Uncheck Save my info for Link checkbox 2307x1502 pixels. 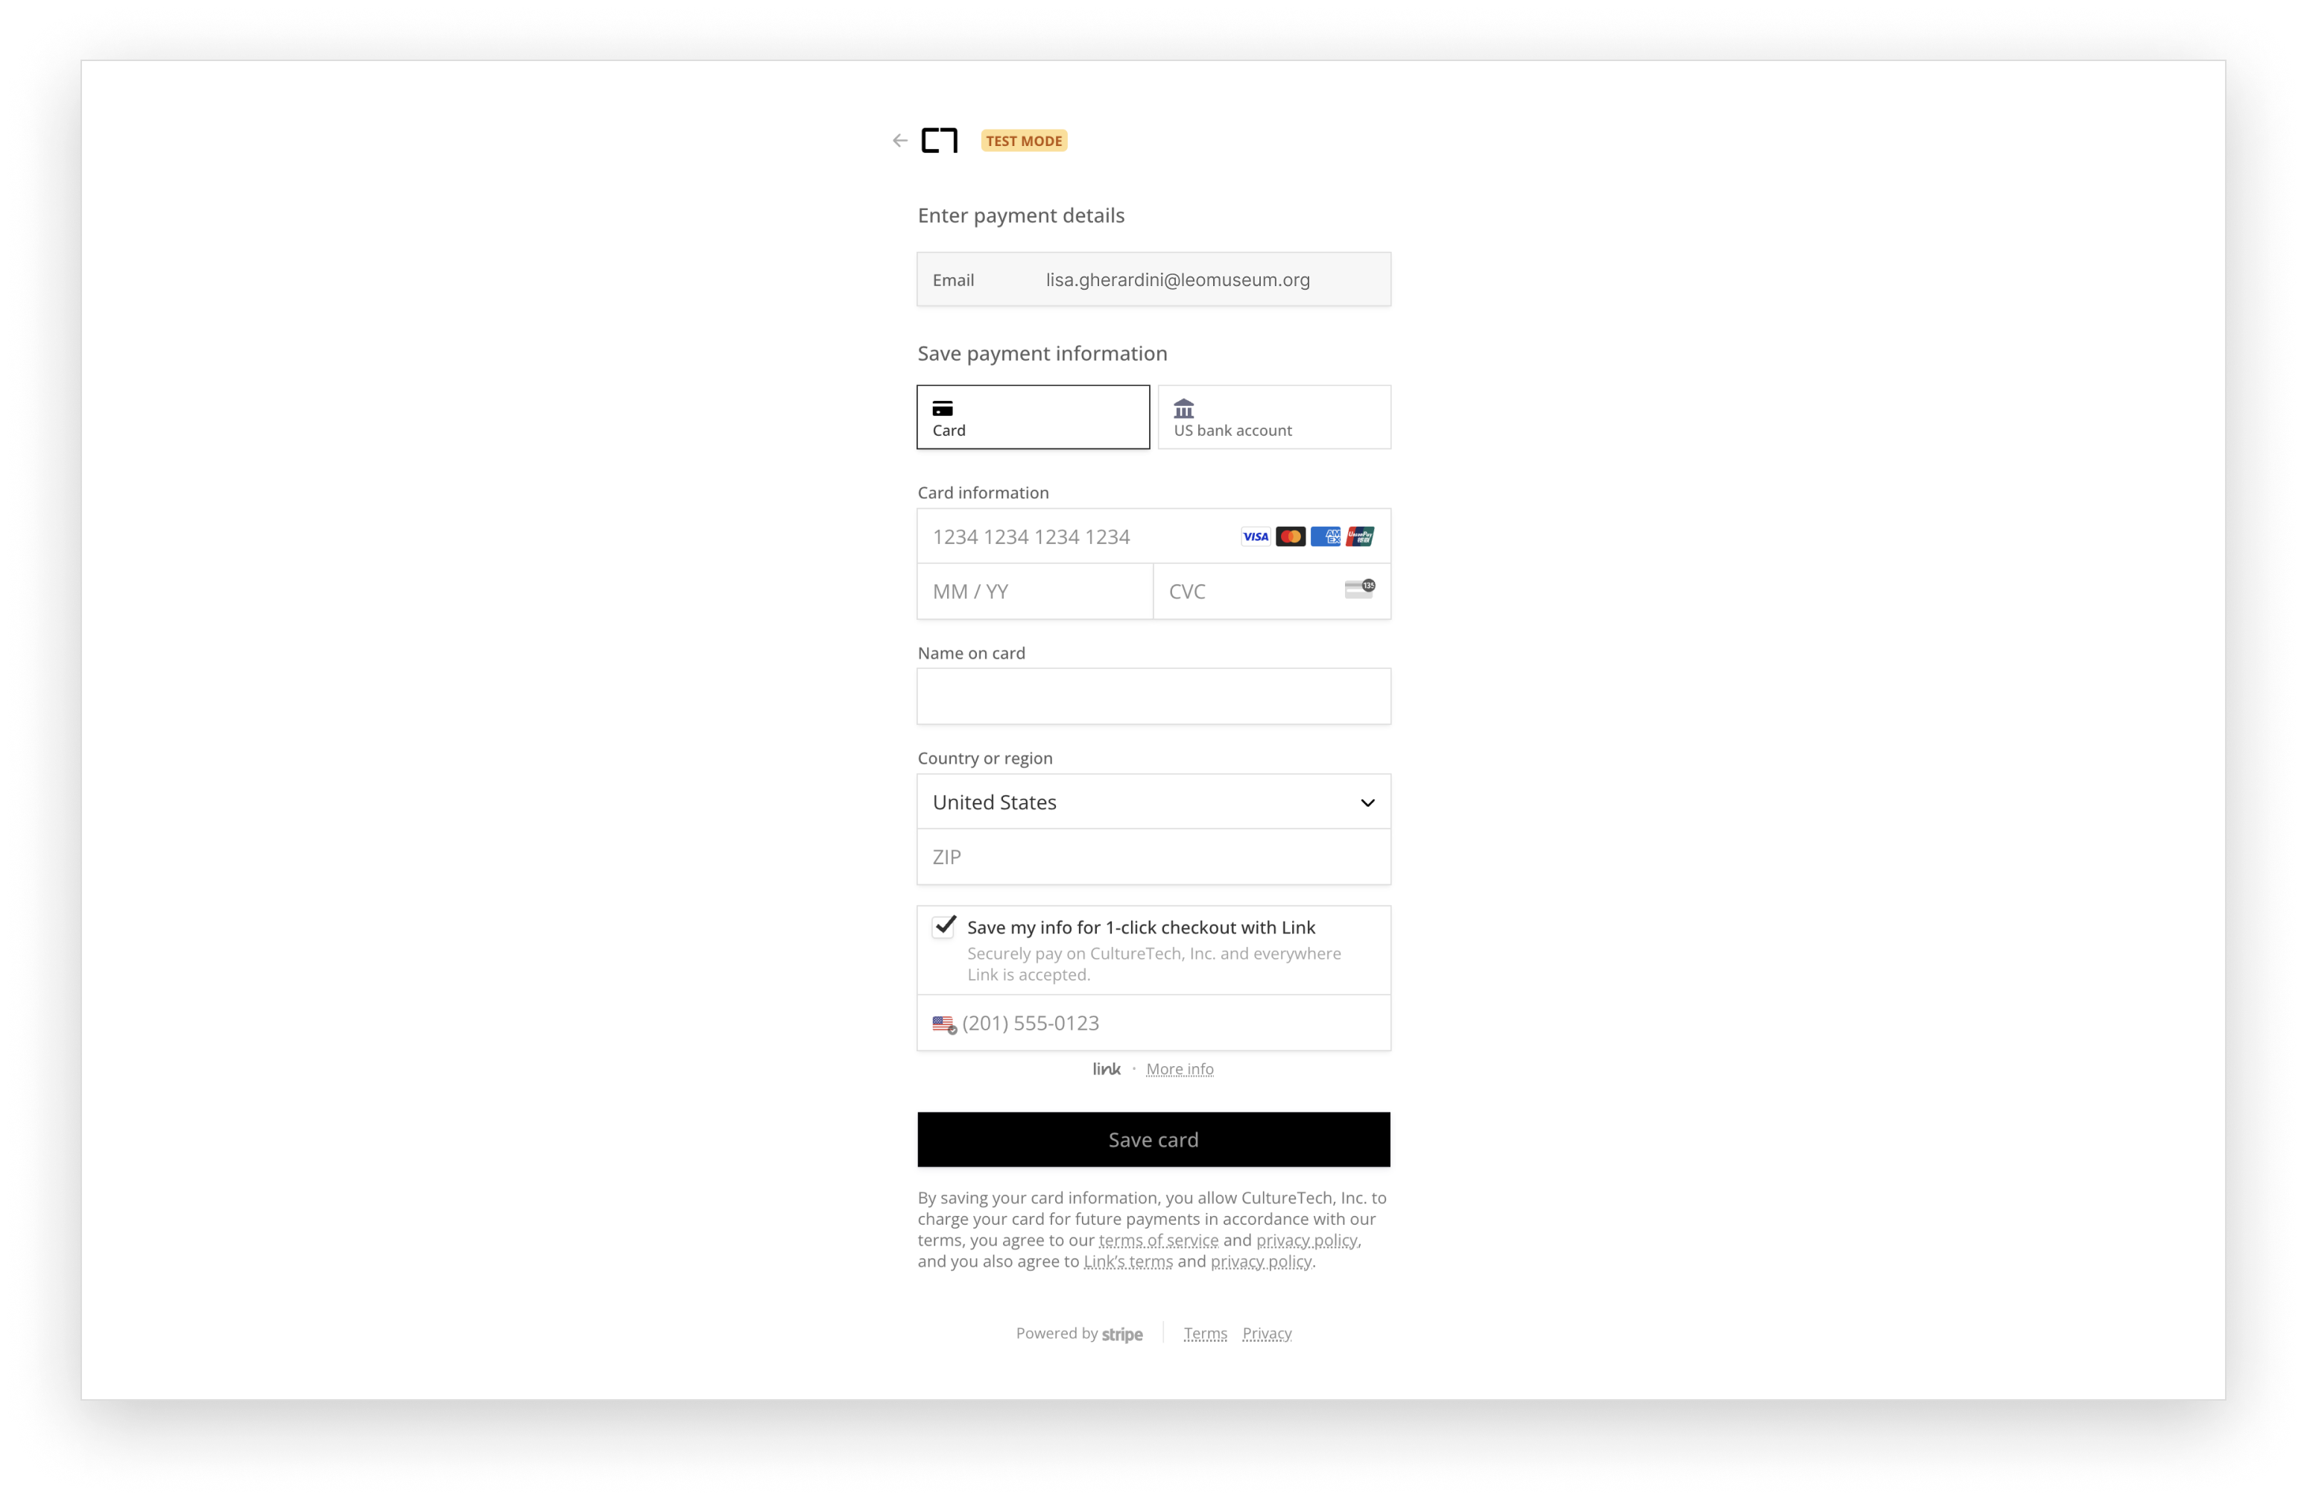pyautogui.click(x=944, y=926)
